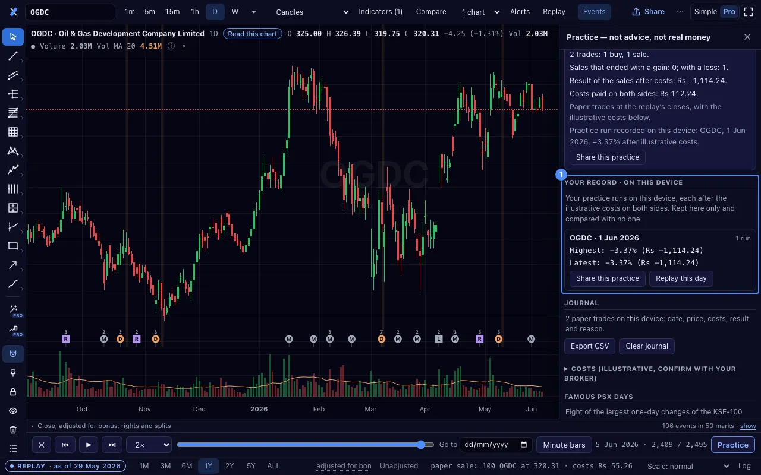Switch range to 5Y
Image resolution: width=761 pixels, height=475 pixels.
tap(251, 466)
